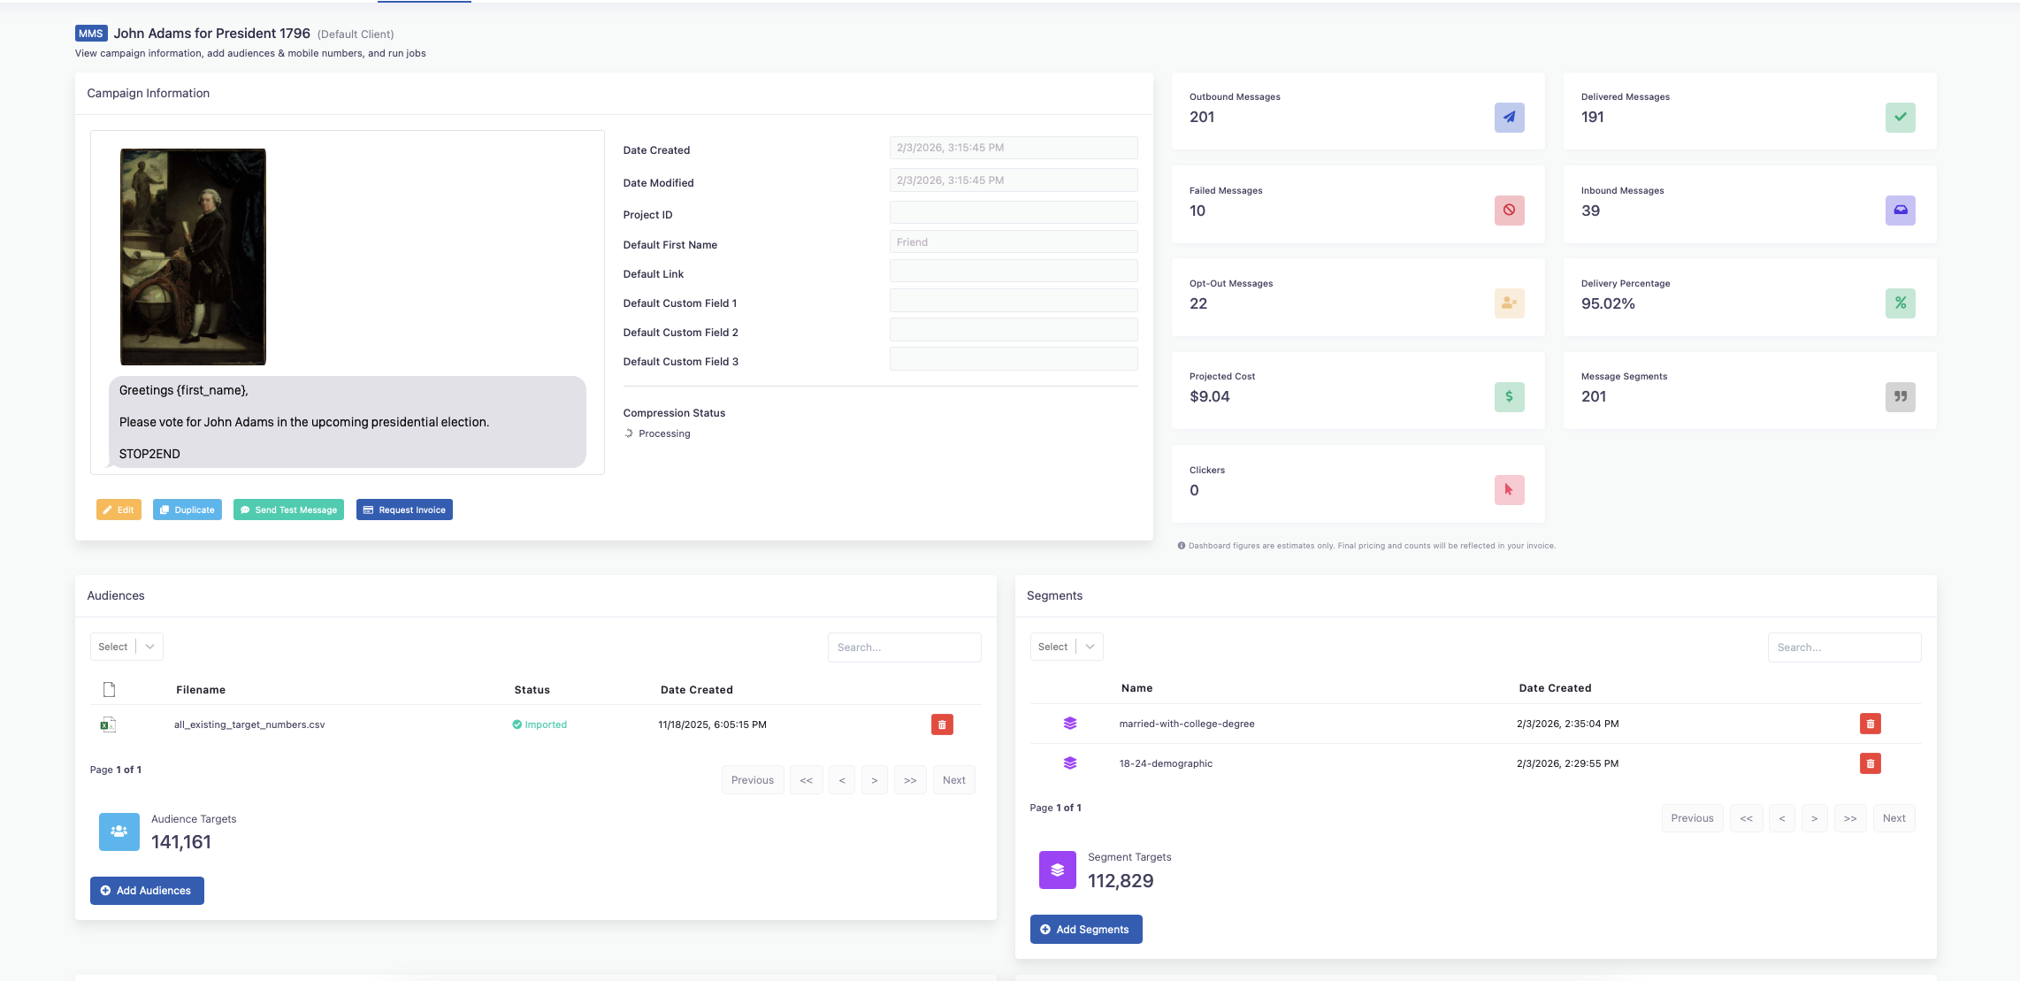Click the Add Audiences button
Screen dimensions: 2020x981
(x=147, y=891)
